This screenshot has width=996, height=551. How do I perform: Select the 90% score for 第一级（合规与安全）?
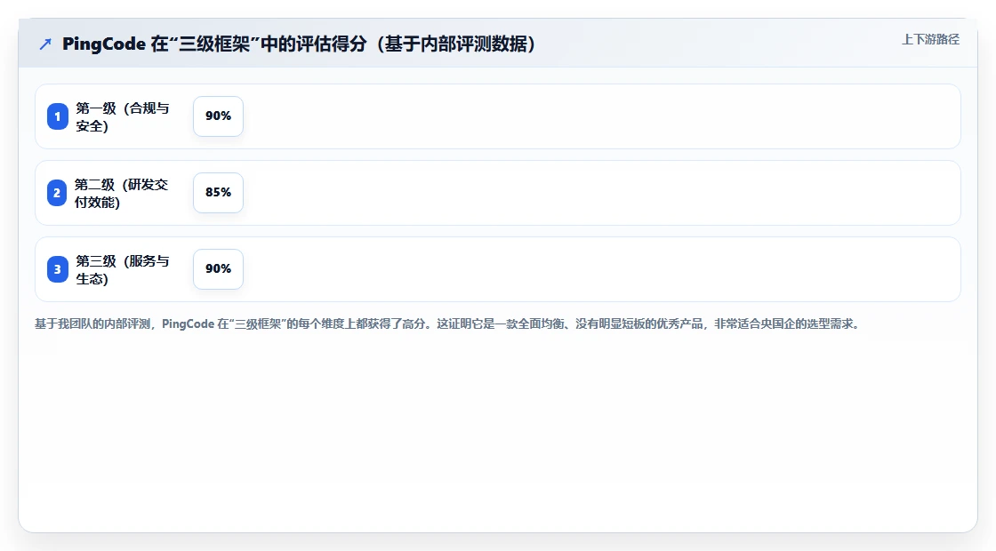[218, 116]
